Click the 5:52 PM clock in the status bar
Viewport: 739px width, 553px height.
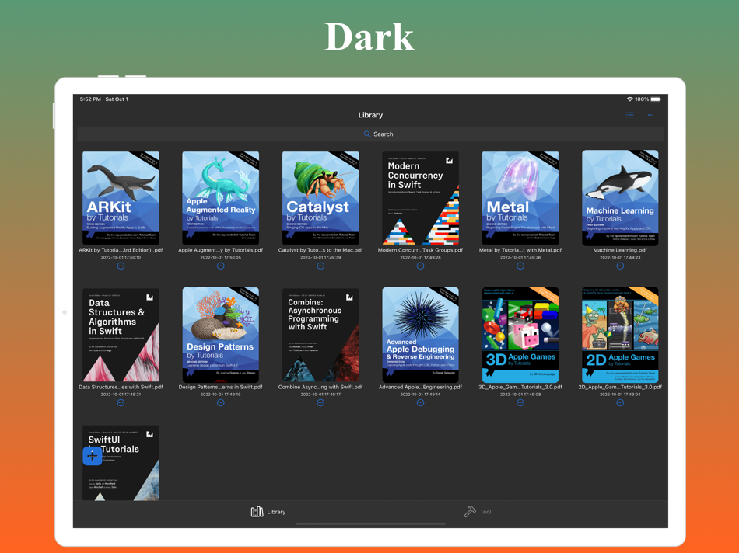coord(90,99)
